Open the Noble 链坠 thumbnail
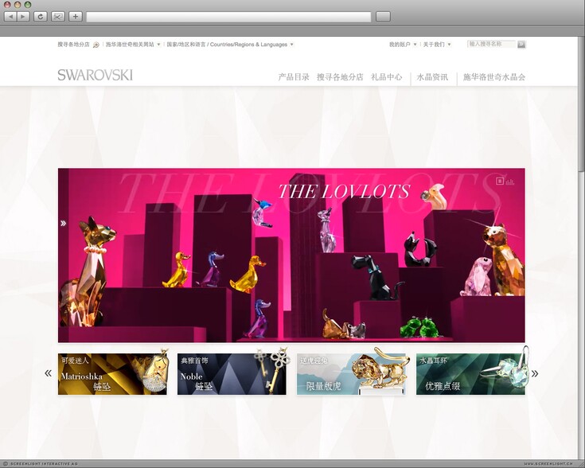Viewport: 585px width, 468px height. [232, 374]
